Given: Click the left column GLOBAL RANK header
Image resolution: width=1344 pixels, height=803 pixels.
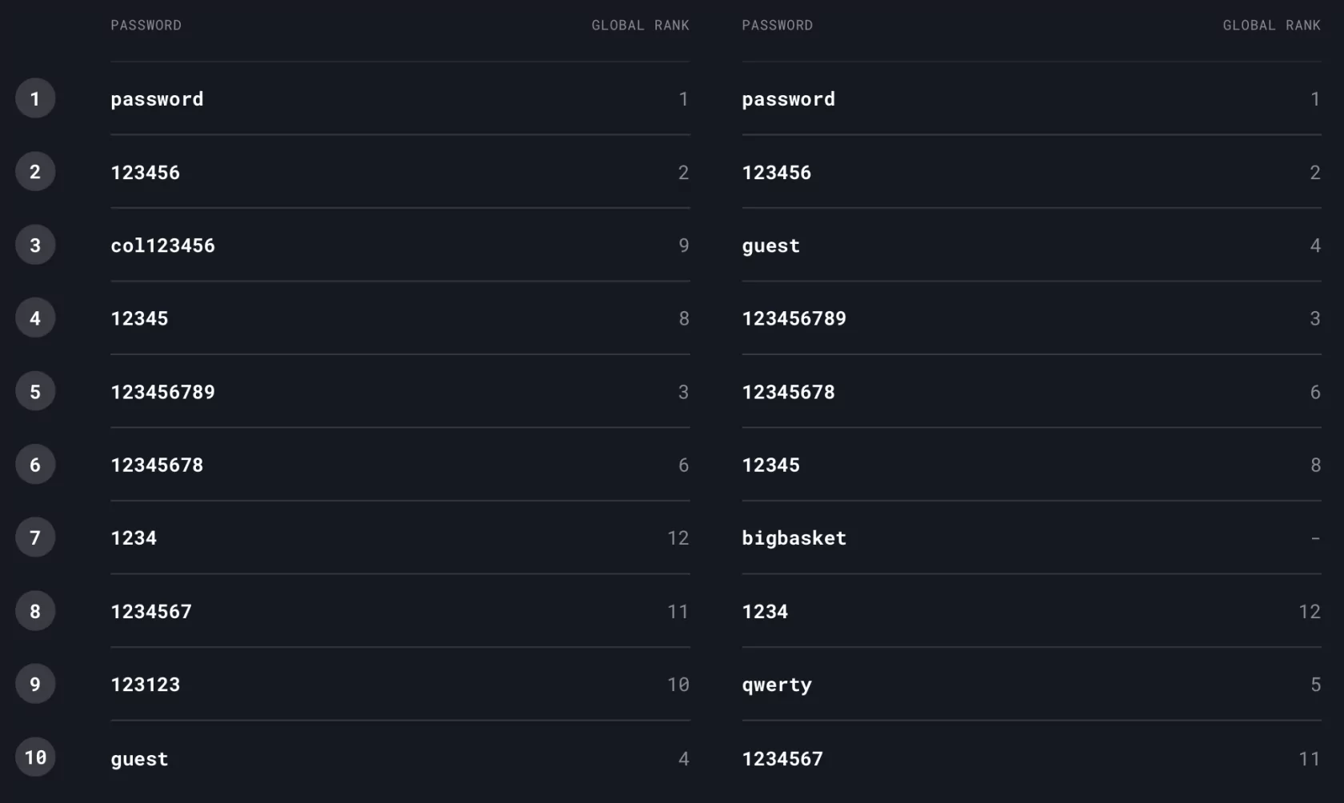Looking at the screenshot, I should pyautogui.click(x=640, y=26).
